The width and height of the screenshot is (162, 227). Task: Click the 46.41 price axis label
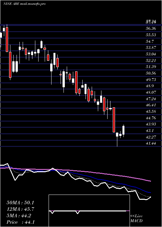[151, 105]
